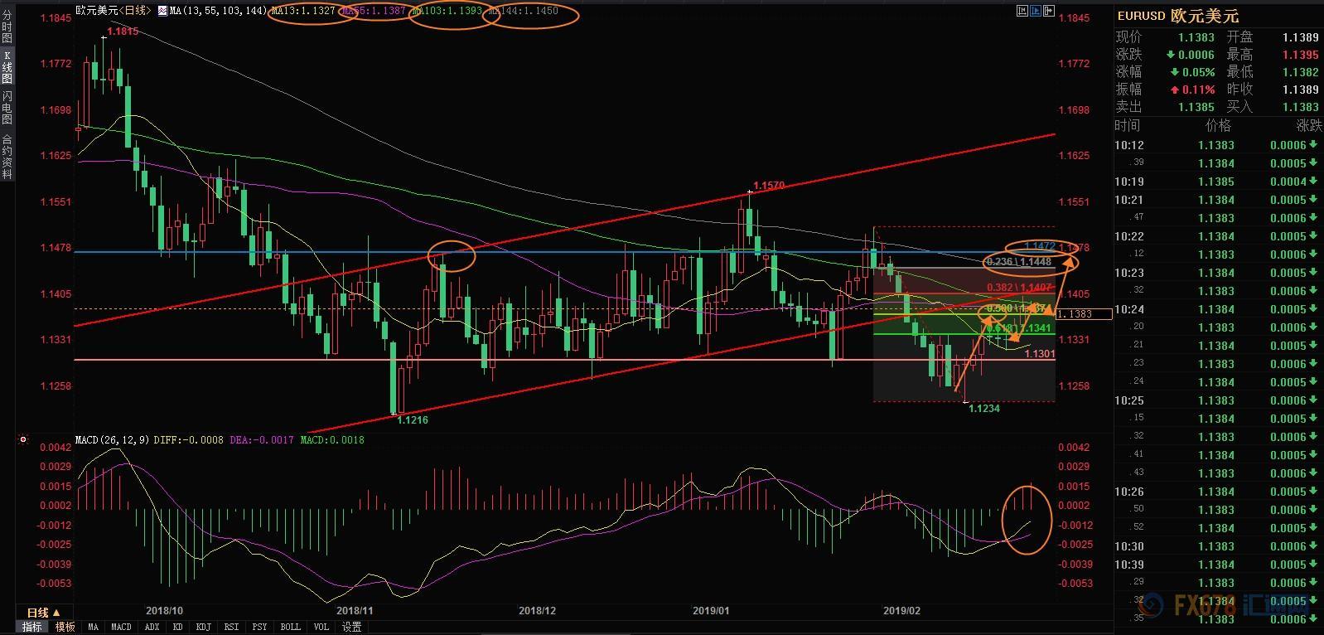Click the 价格 column header

pos(1218,125)
